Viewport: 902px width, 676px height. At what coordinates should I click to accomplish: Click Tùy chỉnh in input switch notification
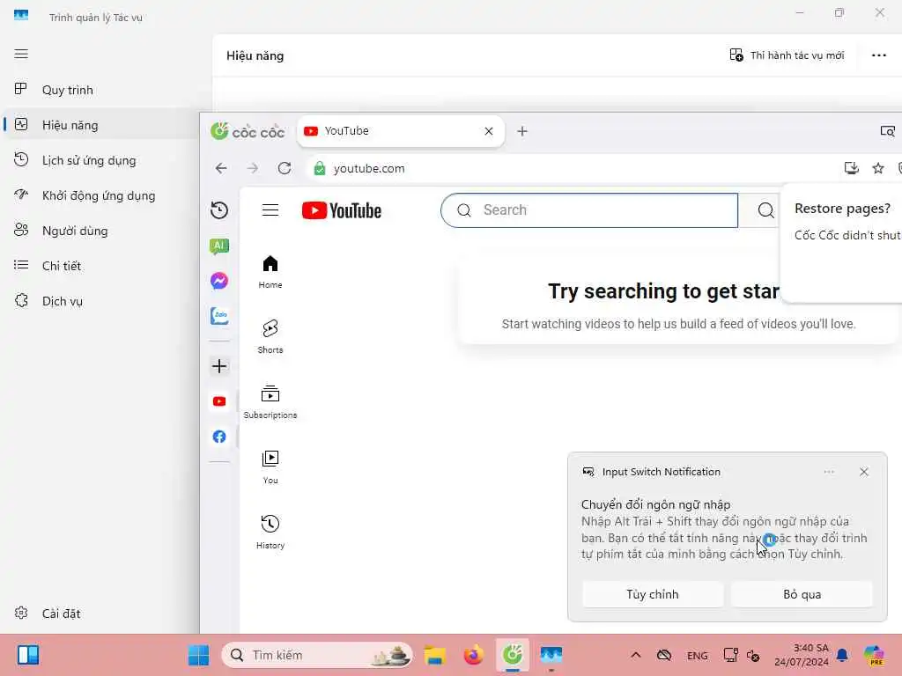(653, 594)
